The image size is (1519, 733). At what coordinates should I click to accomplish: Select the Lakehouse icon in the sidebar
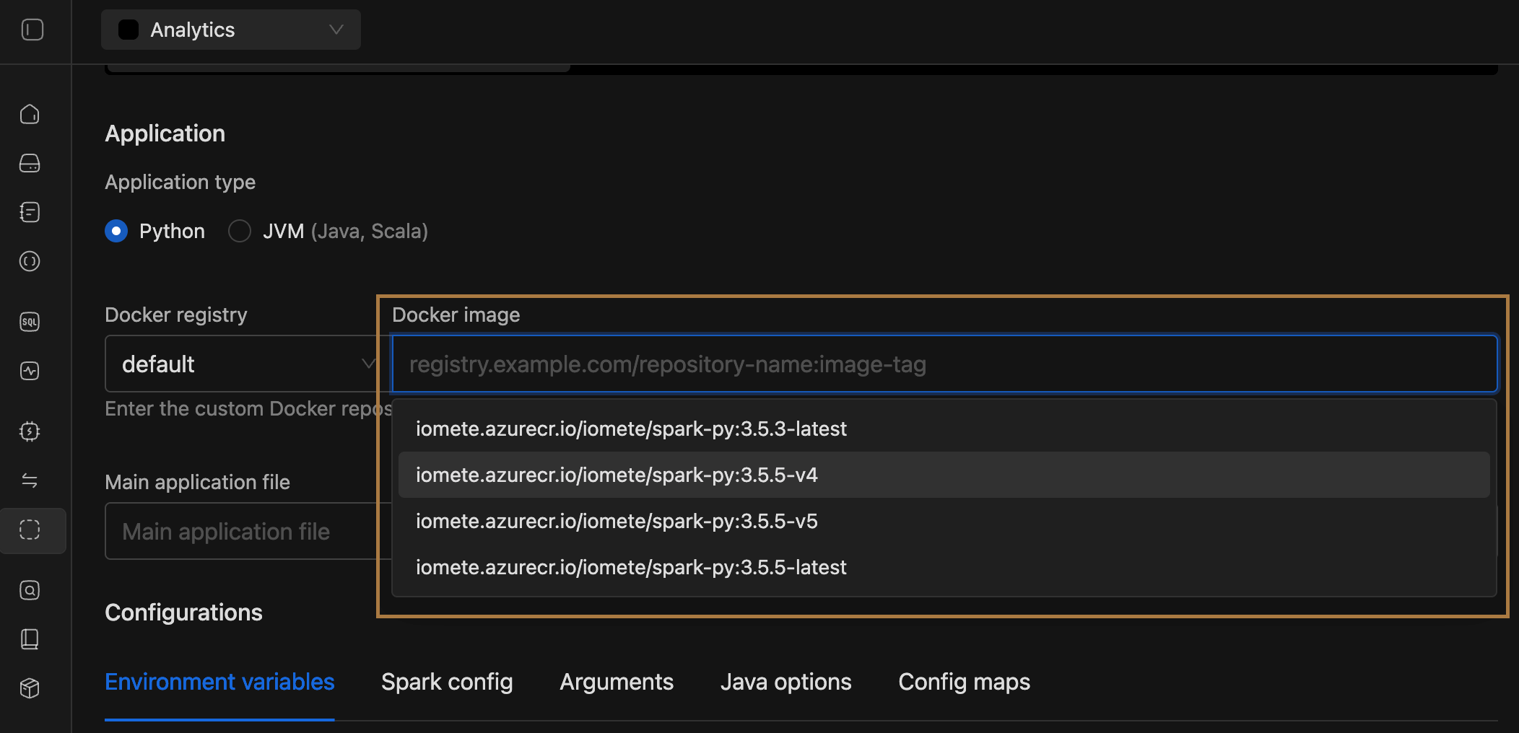click(x=30, y=164)
